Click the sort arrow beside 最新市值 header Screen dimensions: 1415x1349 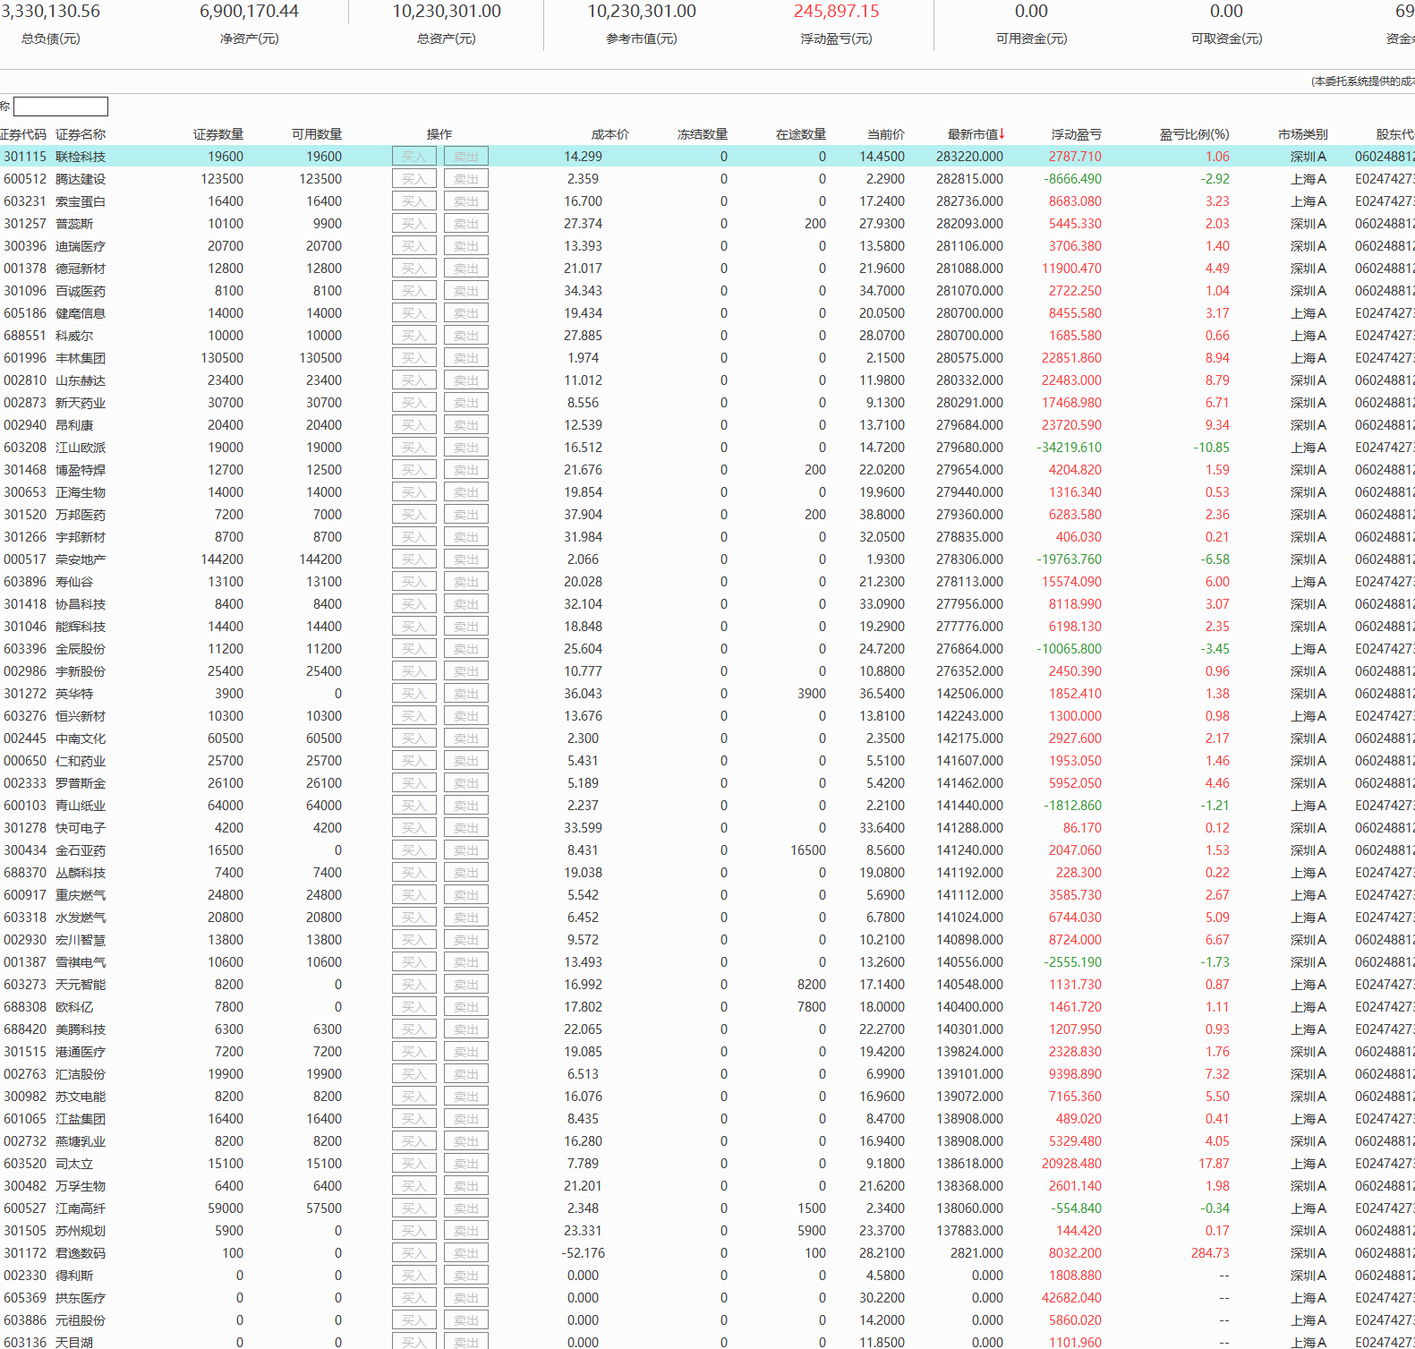pos(1002,134)
